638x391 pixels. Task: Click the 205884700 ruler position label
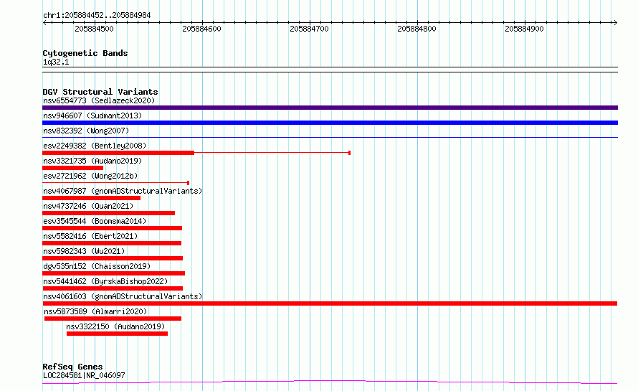pos(309,29)
